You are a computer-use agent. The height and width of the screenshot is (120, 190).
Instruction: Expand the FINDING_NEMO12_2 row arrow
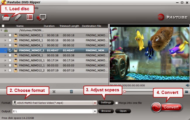click(5, 70)
